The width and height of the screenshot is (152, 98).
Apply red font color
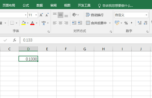coord(32,23)
